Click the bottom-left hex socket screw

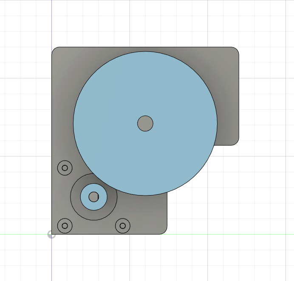click(x=65, y=226)
